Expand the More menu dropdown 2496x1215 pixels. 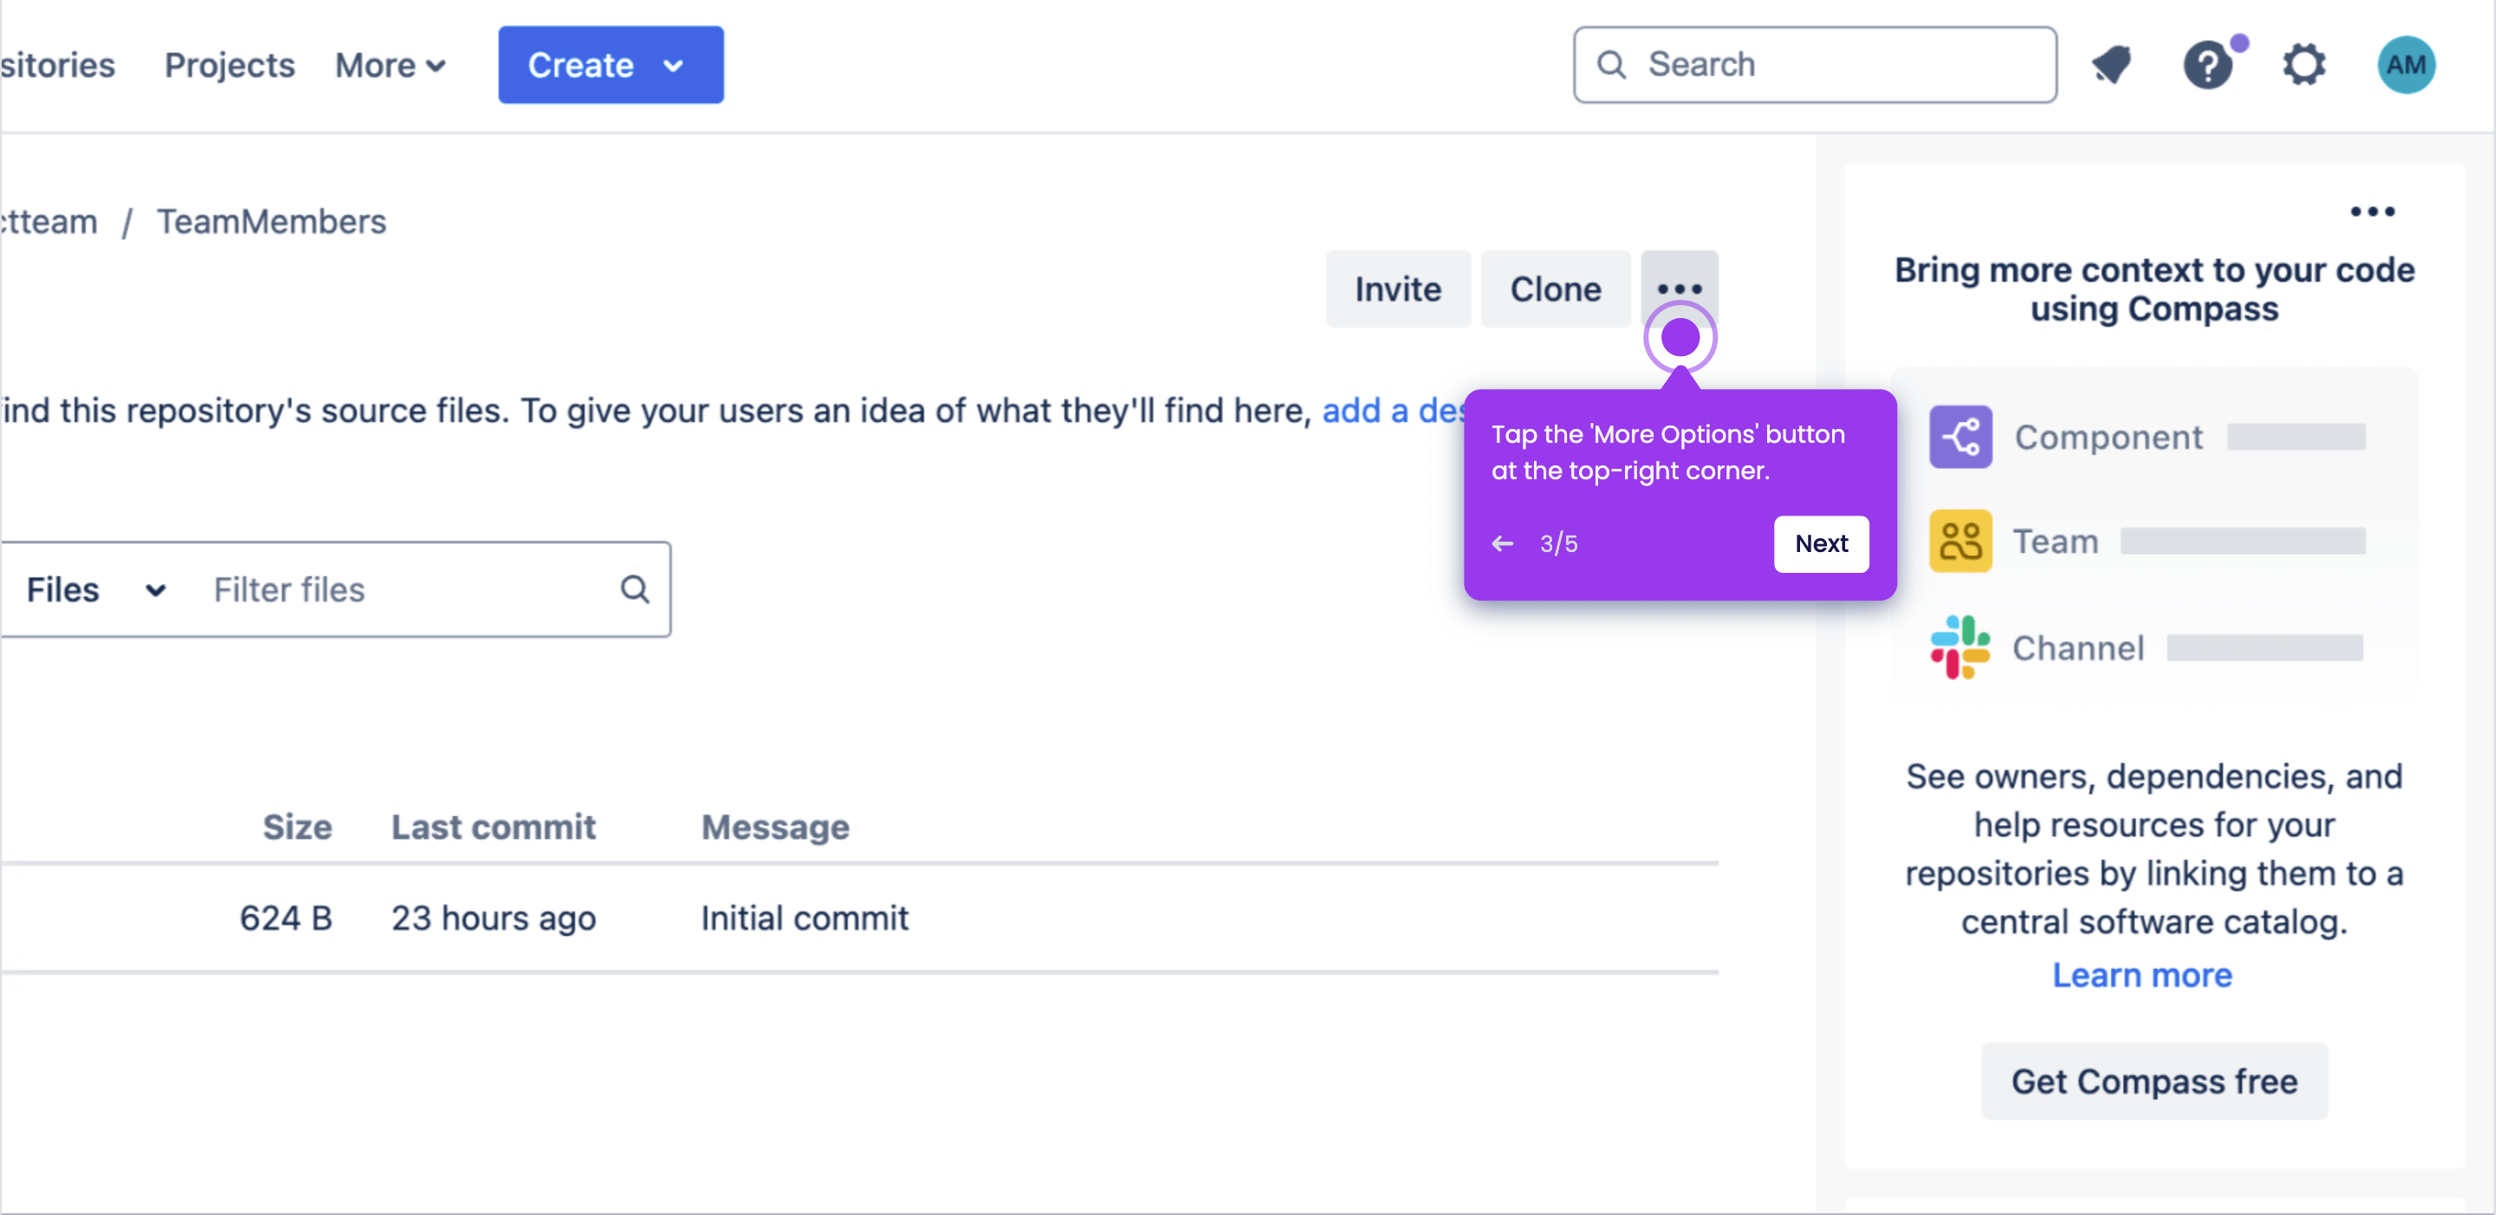(389, 65)
